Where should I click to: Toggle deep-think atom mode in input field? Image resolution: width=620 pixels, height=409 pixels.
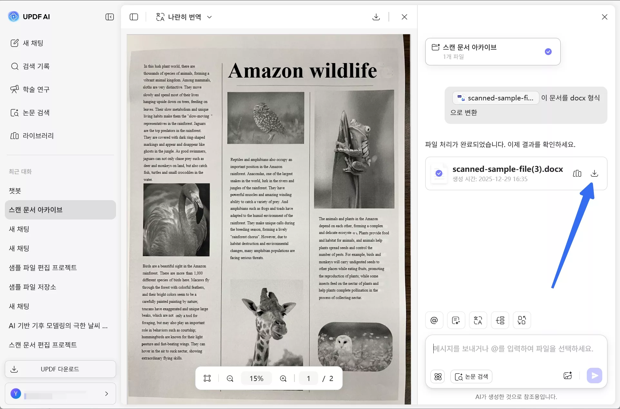pyautogui.click(x=438, y=376)
